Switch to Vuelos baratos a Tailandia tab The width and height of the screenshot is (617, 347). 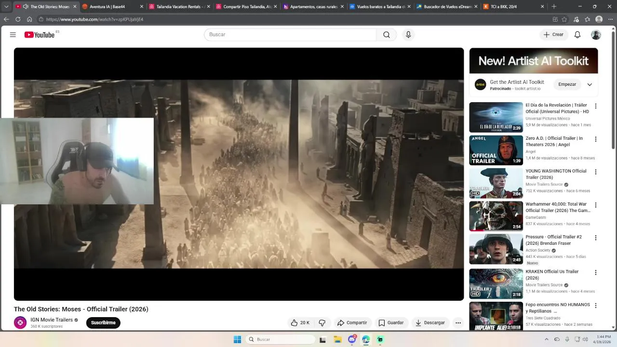click(x=380, y=7)
